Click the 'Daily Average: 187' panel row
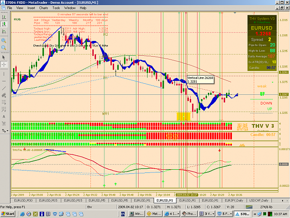Screen dimensions: 290x218 pyautogui.click(x=262, y=56)
